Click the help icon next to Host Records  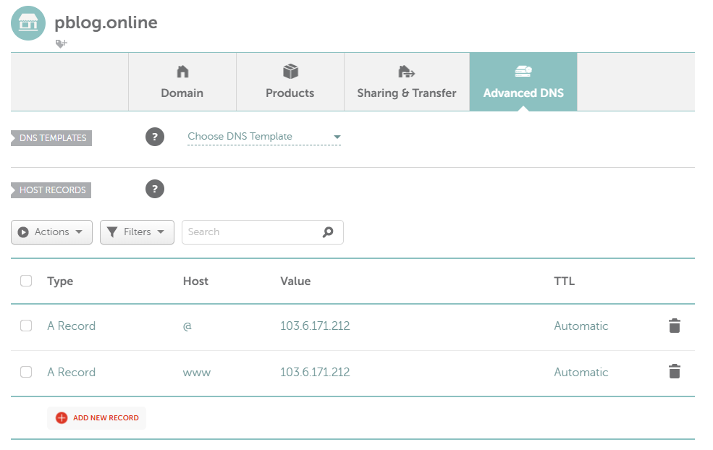[x=155, y=190]
